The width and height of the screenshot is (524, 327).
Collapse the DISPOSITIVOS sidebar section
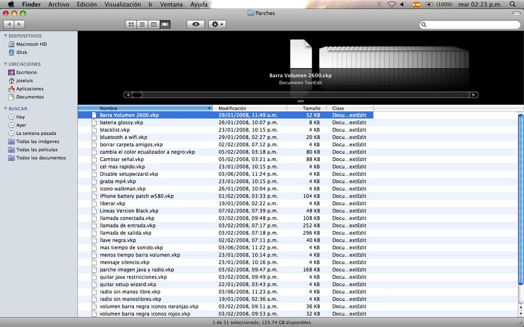click(5, 36)
